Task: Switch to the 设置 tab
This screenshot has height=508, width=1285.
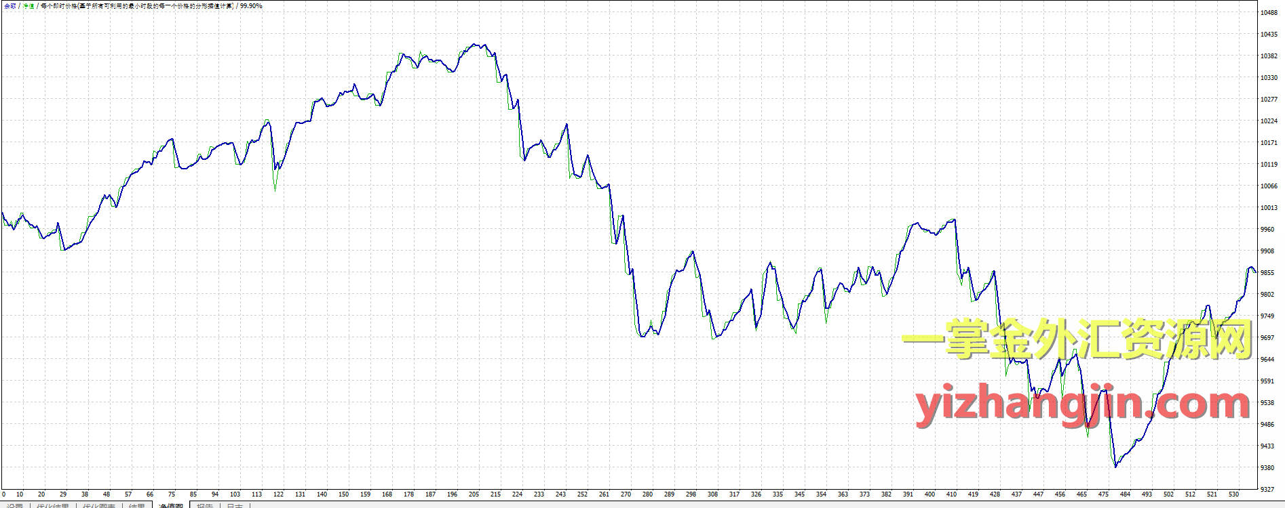Action: coord(14,505)
